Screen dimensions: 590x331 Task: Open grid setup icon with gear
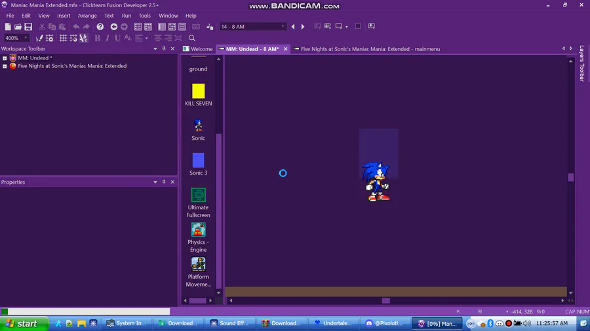click(49, 38)
